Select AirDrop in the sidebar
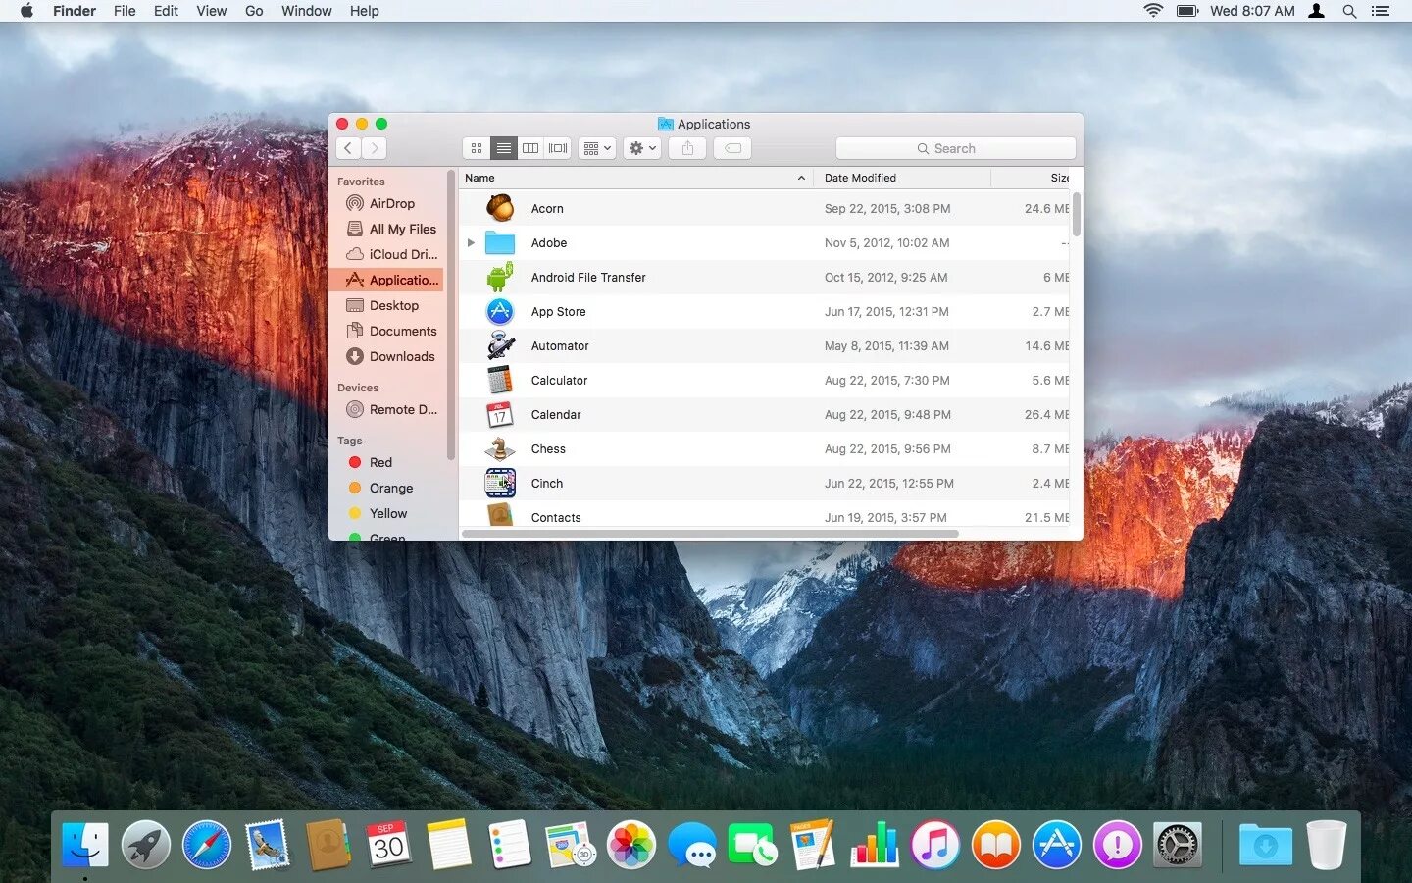Viewport: 1412px width, 883px height. [x=387, y=203]
